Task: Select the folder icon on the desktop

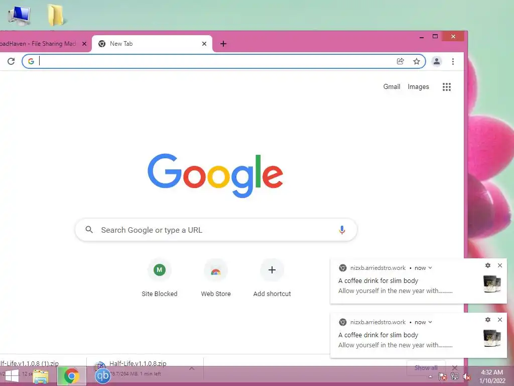Action: point(55,16)
